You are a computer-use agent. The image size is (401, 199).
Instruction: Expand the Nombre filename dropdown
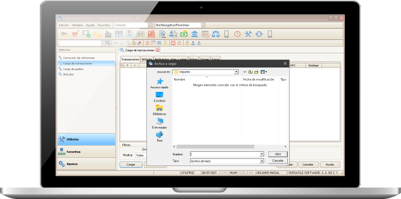click(x=262, y=154)
